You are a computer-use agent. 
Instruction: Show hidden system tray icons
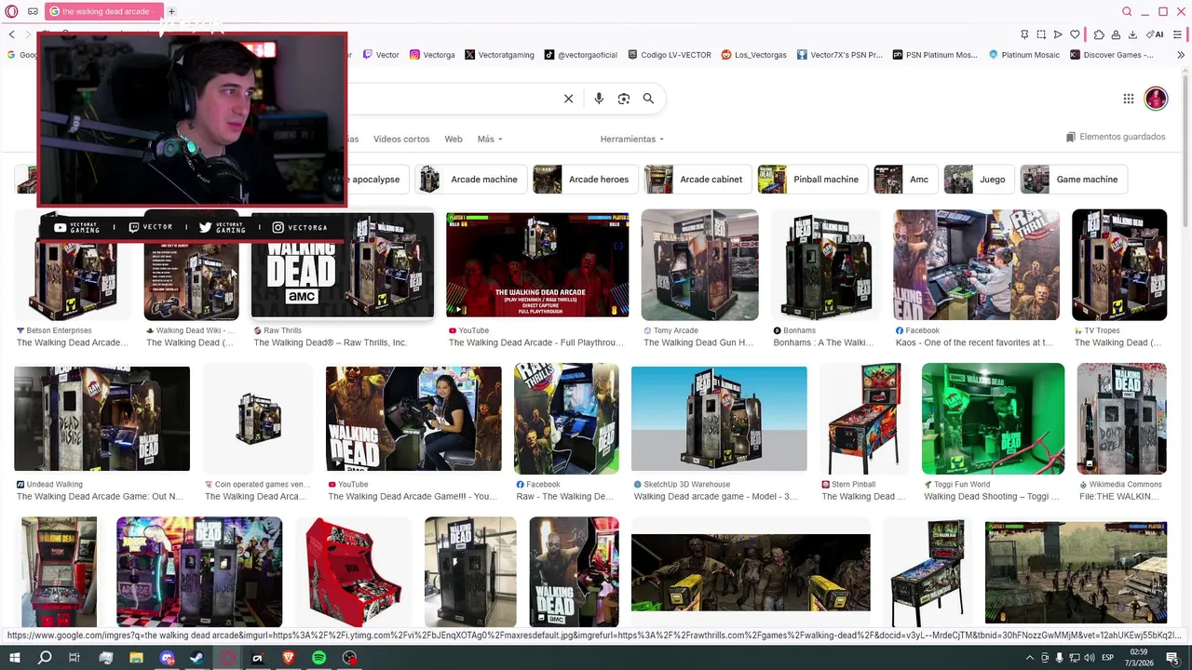[x=1029, y=658]
